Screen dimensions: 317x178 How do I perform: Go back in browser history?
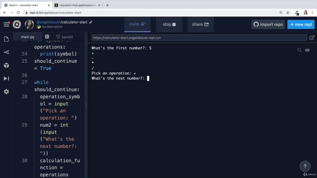click(x=4, y=12)
